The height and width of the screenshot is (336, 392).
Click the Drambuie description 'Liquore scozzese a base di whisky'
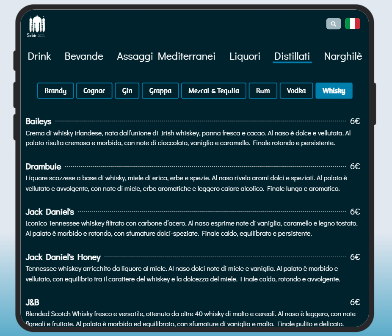pos(186,183)
